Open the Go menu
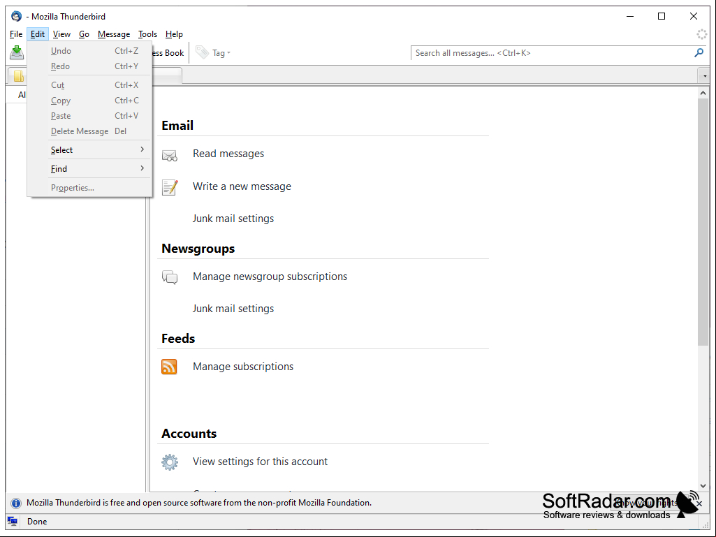The width and height of the screenshot is (716, 537). pos(84,34)
